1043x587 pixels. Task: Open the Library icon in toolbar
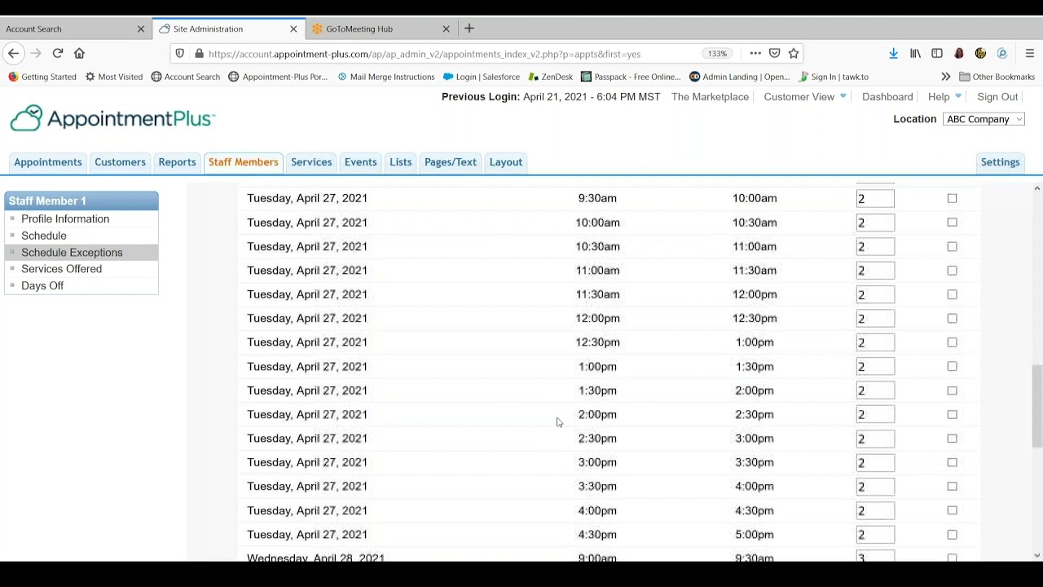(915, 53)
